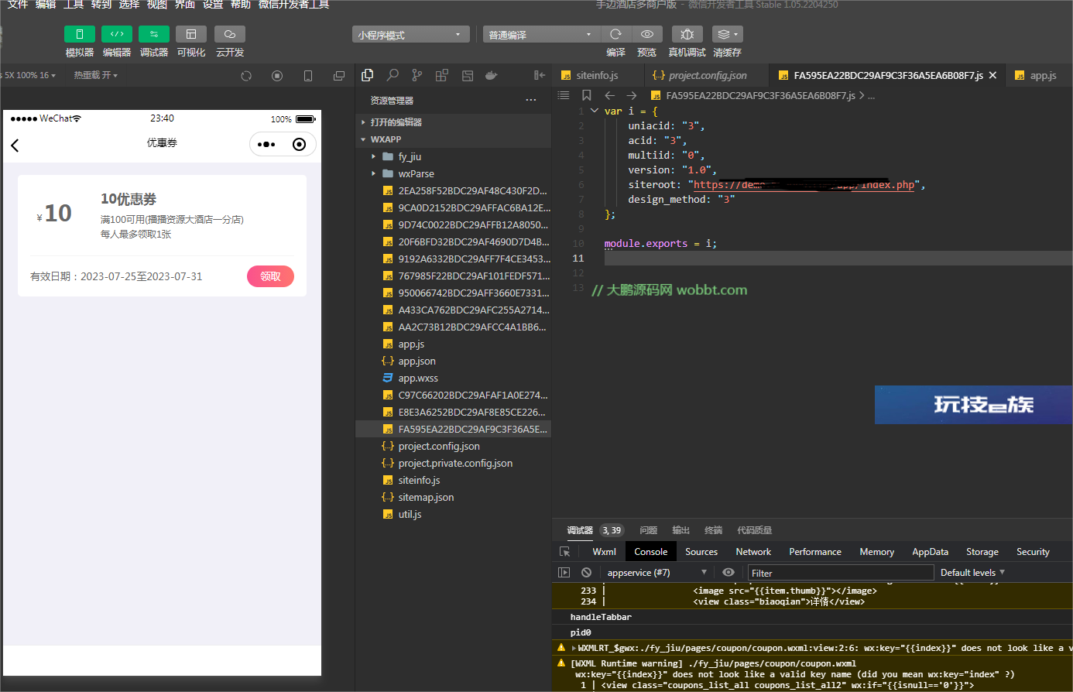The height and width of the screenshot is (692, 1073).
Task: Click the inspect element picker icon
Action: click(x=565, y=552)
